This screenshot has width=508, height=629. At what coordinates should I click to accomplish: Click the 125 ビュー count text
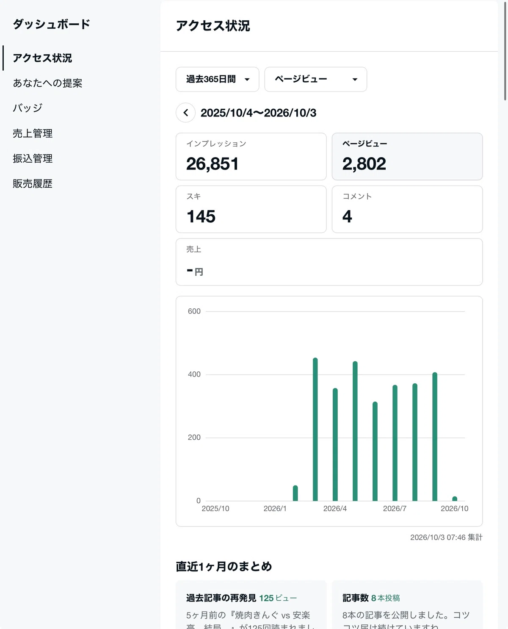(278, 598)
